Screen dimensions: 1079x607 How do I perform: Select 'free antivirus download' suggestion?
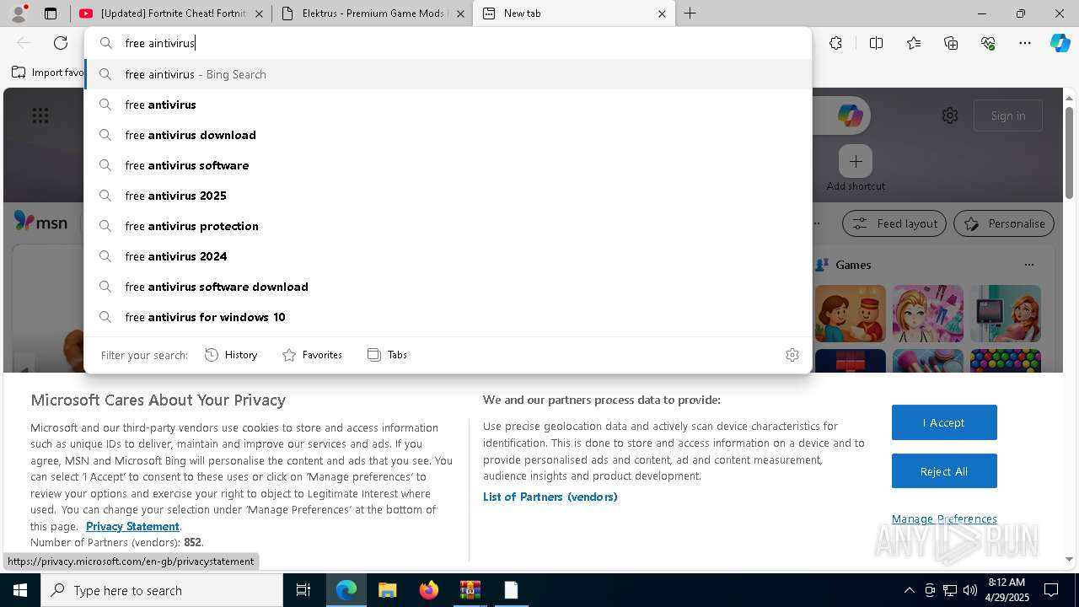(448, 135)
